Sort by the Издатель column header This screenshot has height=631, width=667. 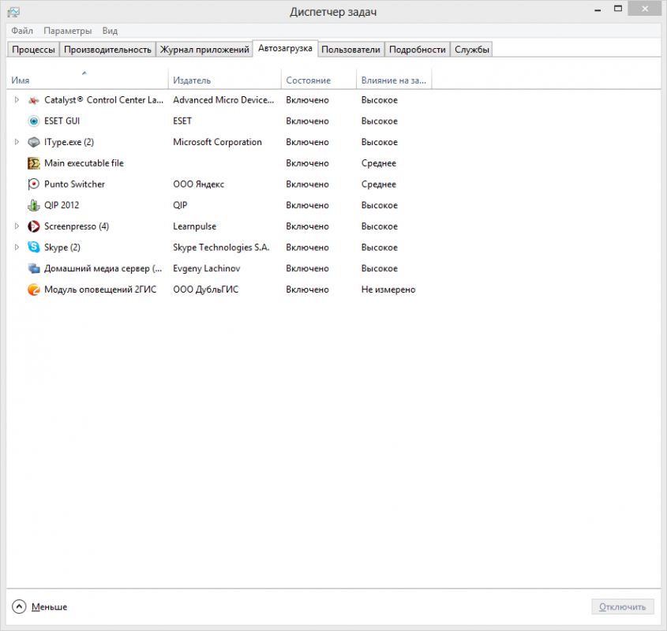coord(225,80)
